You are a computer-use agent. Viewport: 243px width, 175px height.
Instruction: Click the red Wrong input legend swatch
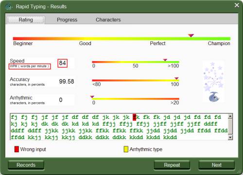17,149
